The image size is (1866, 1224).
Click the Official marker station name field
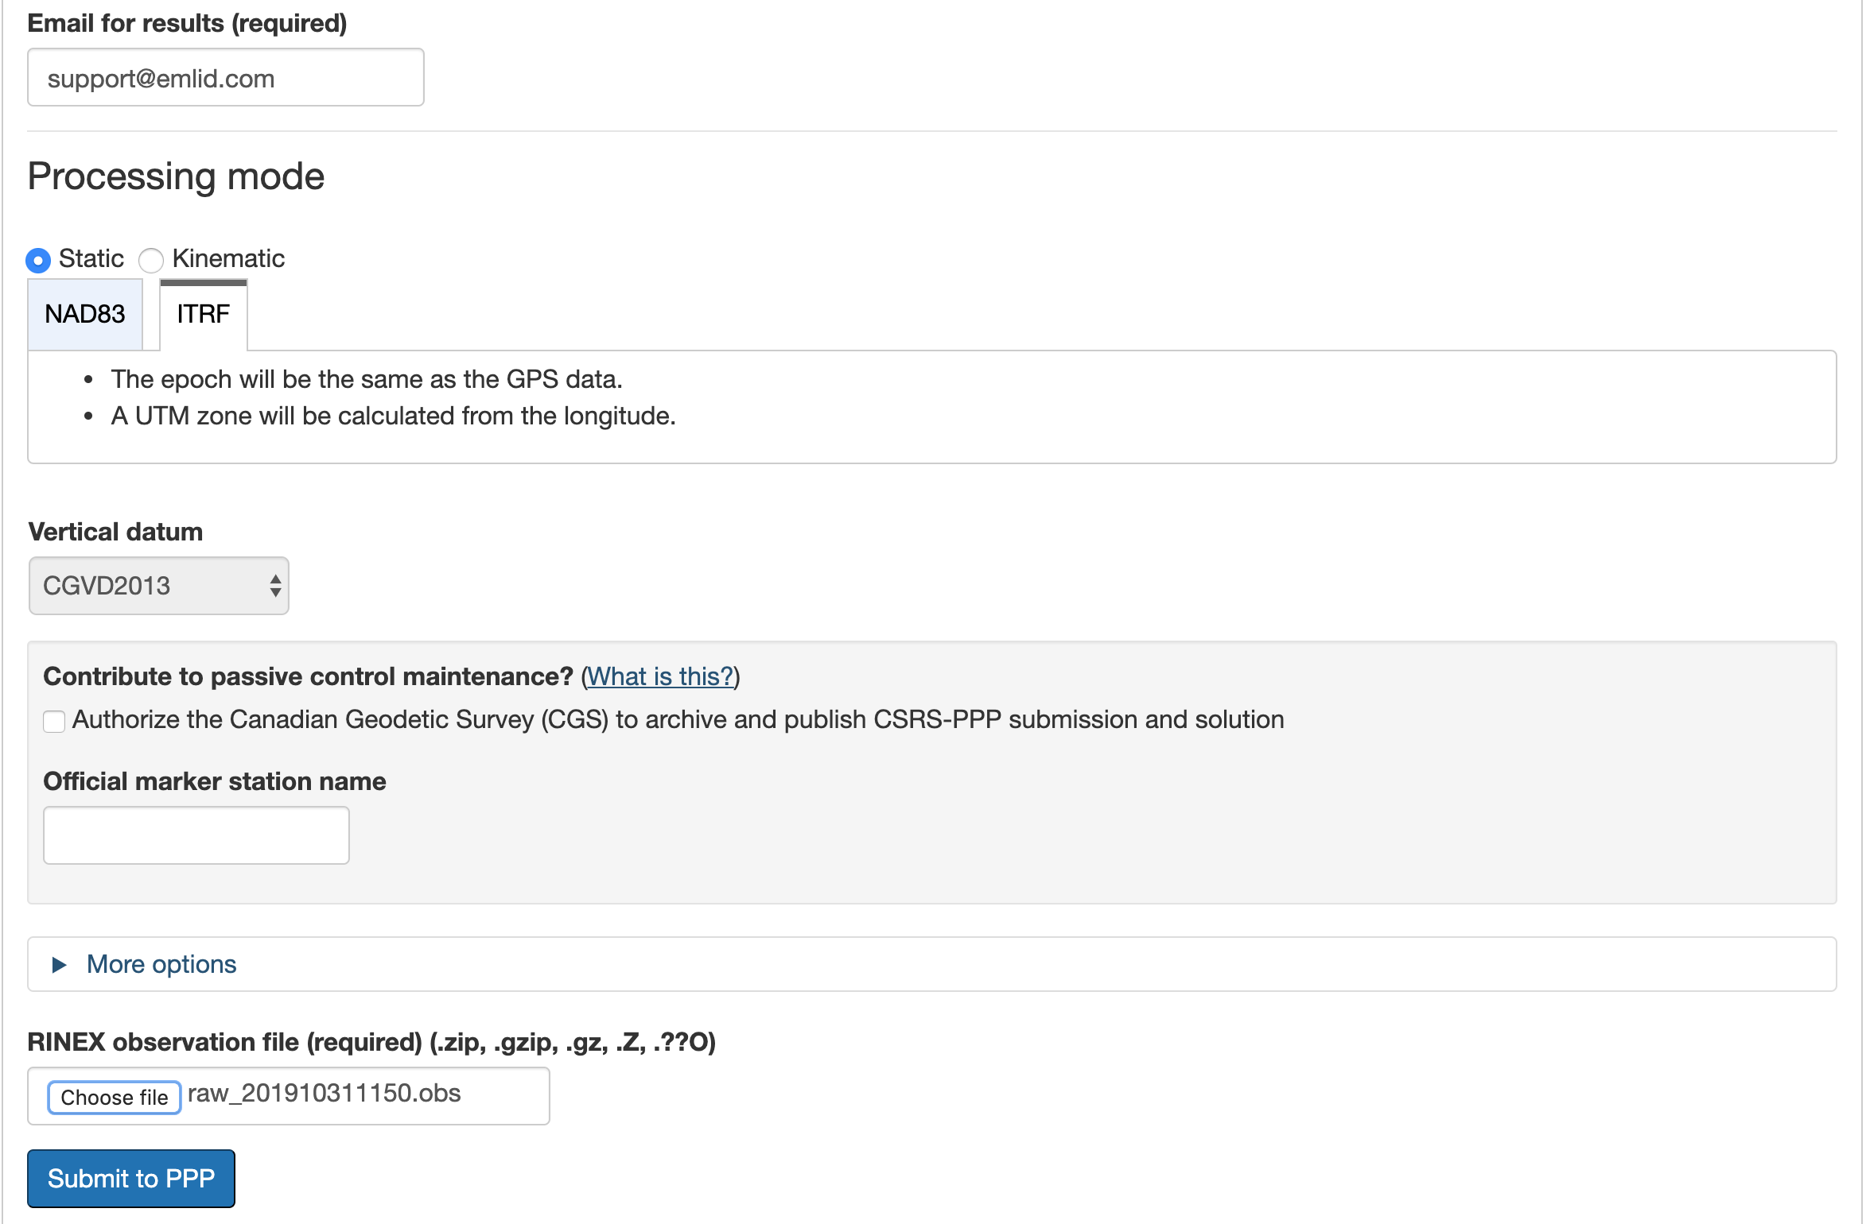[x=196, y=835]
